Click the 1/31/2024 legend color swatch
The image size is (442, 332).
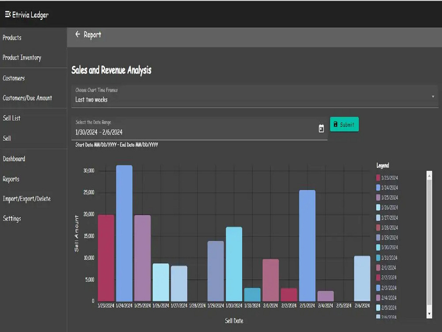pyautogui.click(x=378, y=258)
